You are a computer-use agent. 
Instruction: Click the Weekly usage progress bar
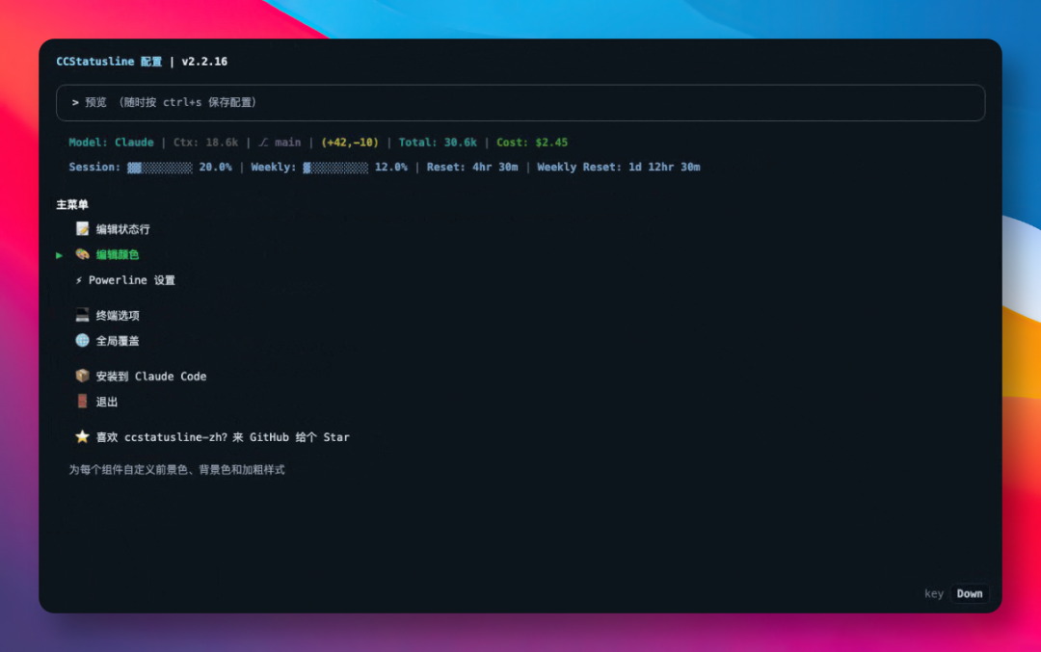pyautogui.click(x=335, y=168)
